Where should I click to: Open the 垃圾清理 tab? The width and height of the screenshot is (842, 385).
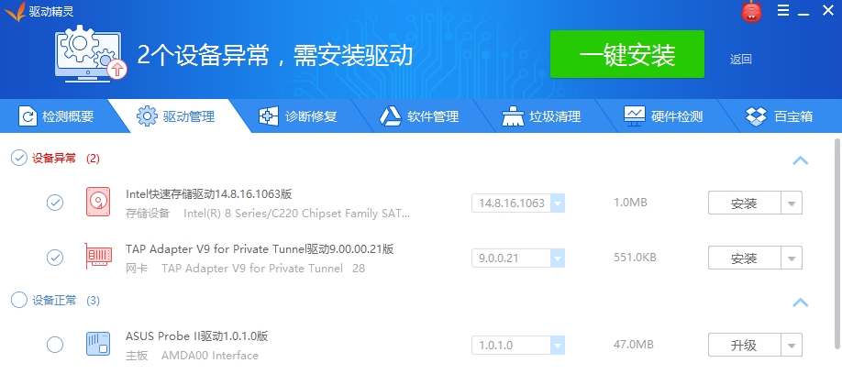pyautogui.click(x=542, y=116)
